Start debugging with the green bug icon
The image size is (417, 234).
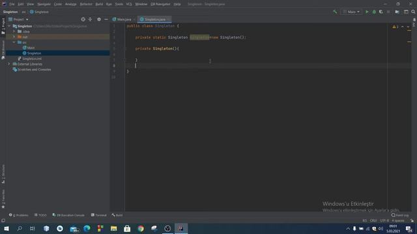coord(374,12)
